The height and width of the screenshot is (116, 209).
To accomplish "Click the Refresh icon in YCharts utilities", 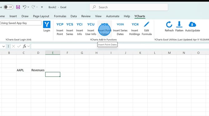I will pyautogui.click(x=169, y=25).
